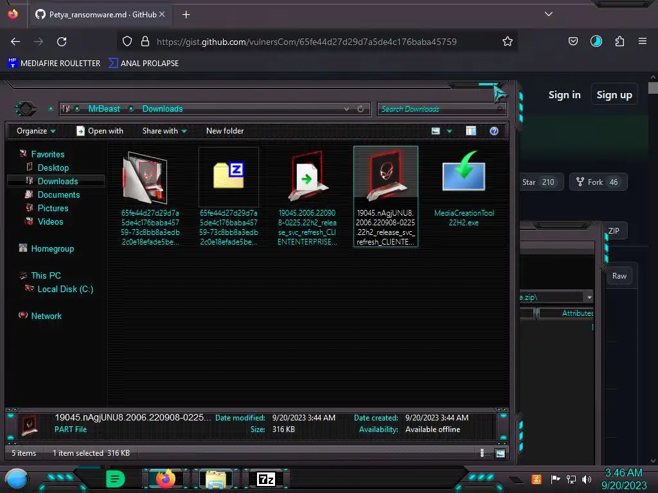Fork the gist using Fork 46 button

pyautogui.click(x=598, y=182)
